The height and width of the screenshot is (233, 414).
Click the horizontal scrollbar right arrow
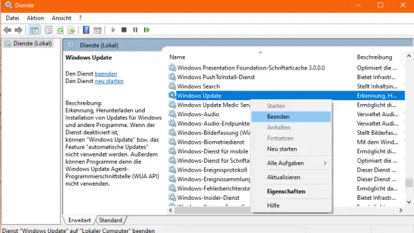[x=401, y=210]
